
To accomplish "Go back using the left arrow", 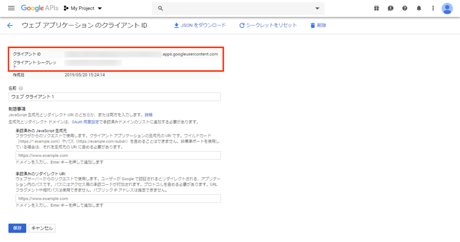I will 10,26.
